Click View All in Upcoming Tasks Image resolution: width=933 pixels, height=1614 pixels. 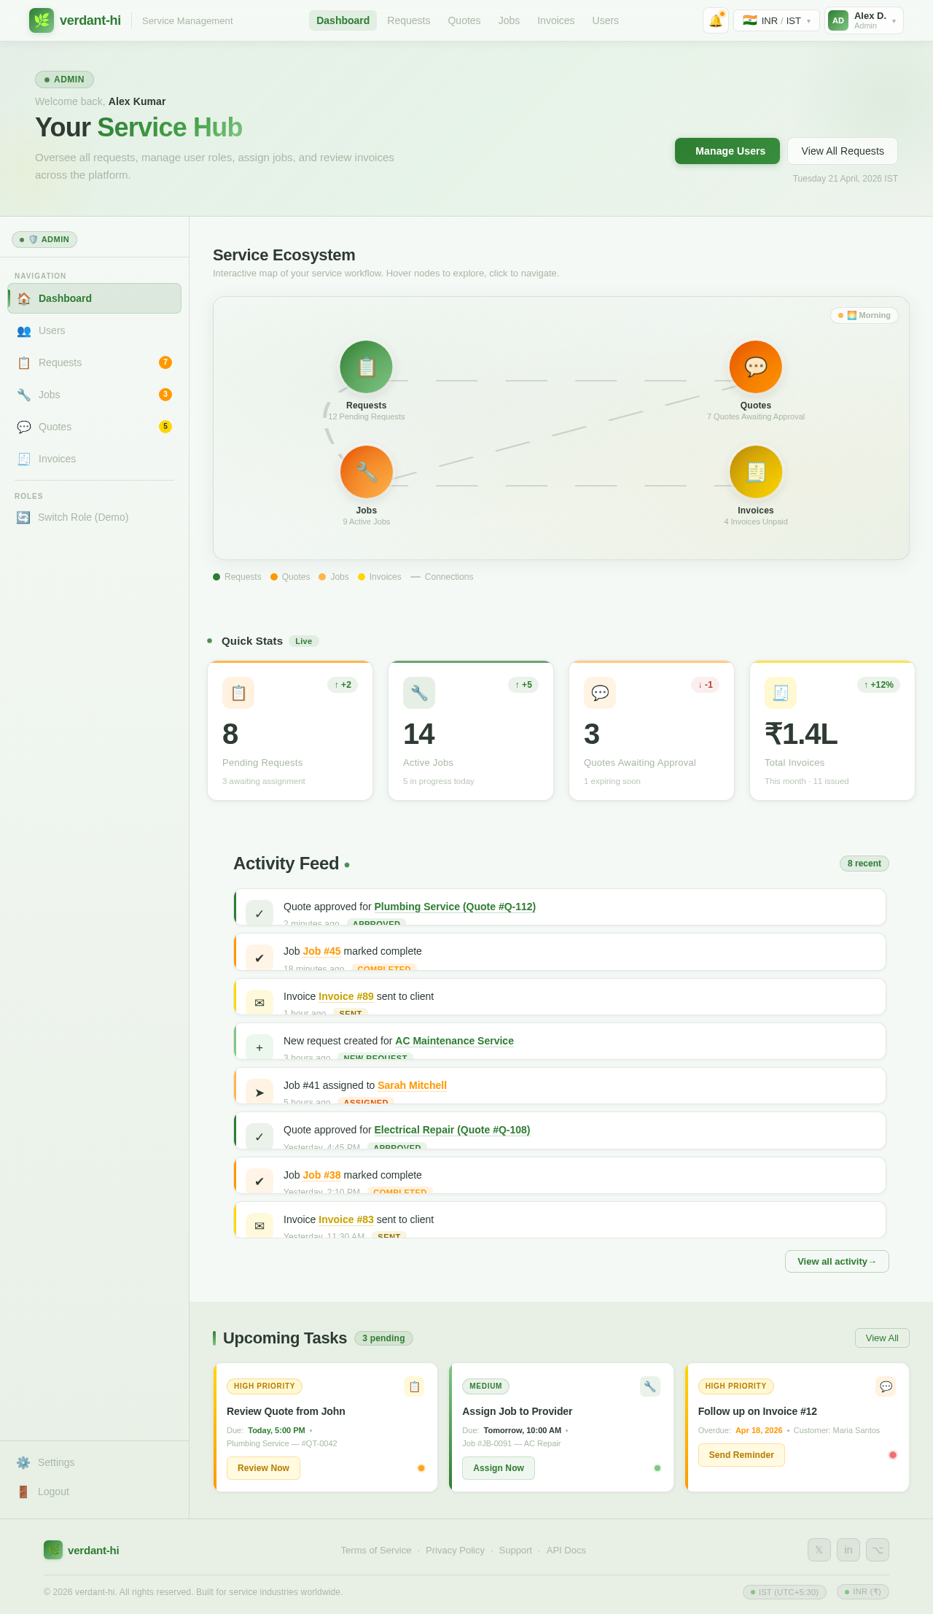[x=882, y=1338]
